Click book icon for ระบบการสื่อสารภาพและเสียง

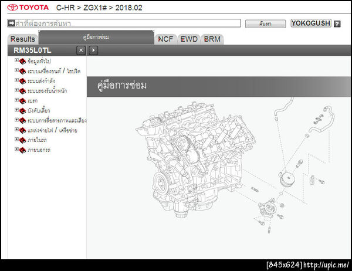click(23, 121)
